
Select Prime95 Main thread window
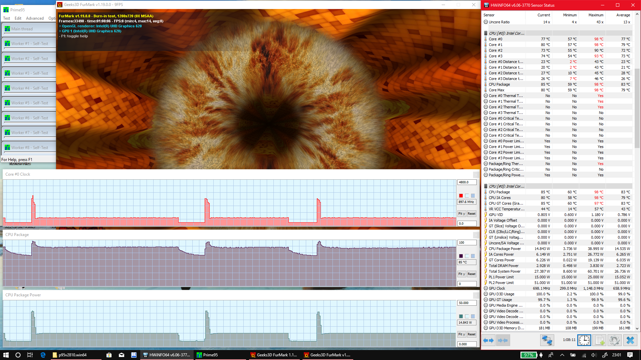pos(29,29)
